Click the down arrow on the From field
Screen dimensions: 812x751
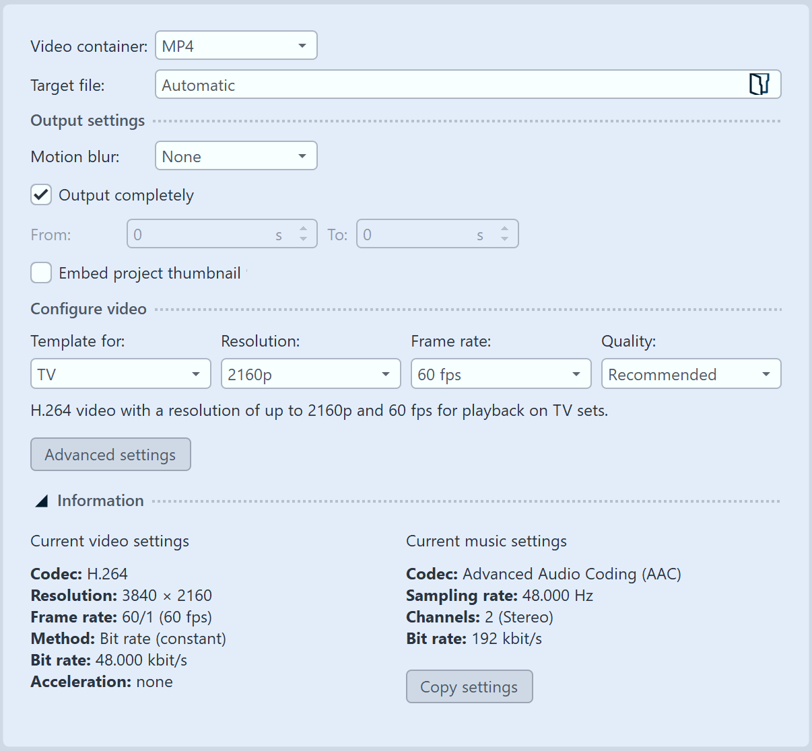pyautogui.click(x=304, y=239)
